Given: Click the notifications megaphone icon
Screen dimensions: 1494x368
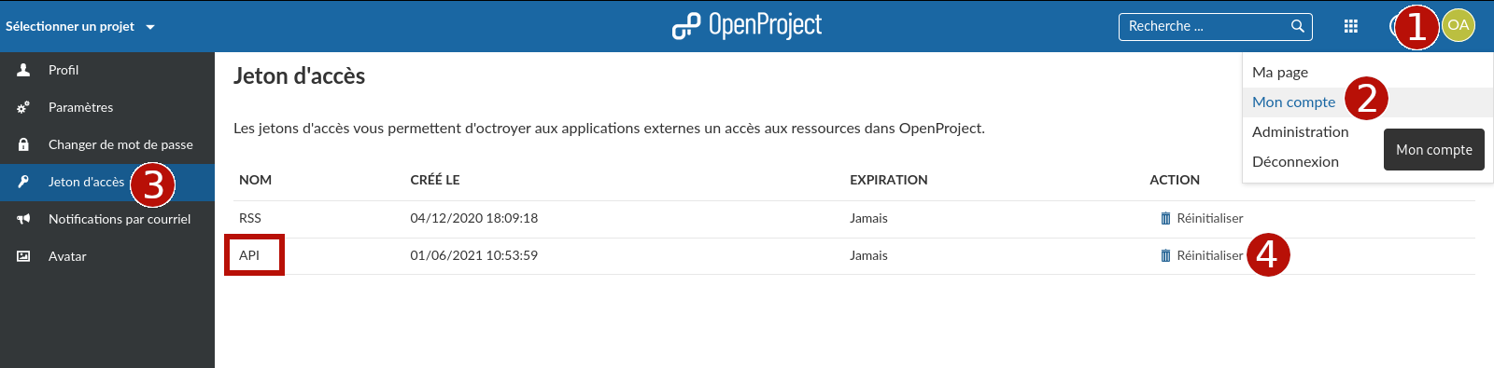Looking at the screenshot, I should (23, 219).
